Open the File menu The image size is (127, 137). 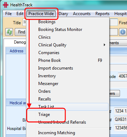click(x=8, y=14)
